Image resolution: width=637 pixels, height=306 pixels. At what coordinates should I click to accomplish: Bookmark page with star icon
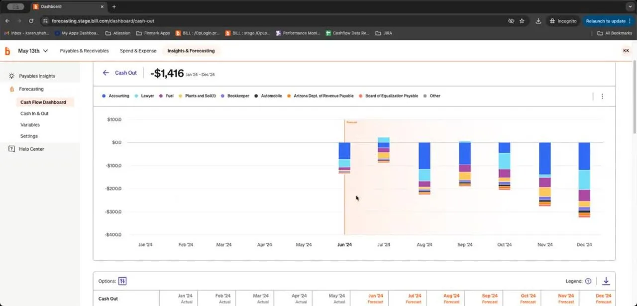(x=522, y=21)
